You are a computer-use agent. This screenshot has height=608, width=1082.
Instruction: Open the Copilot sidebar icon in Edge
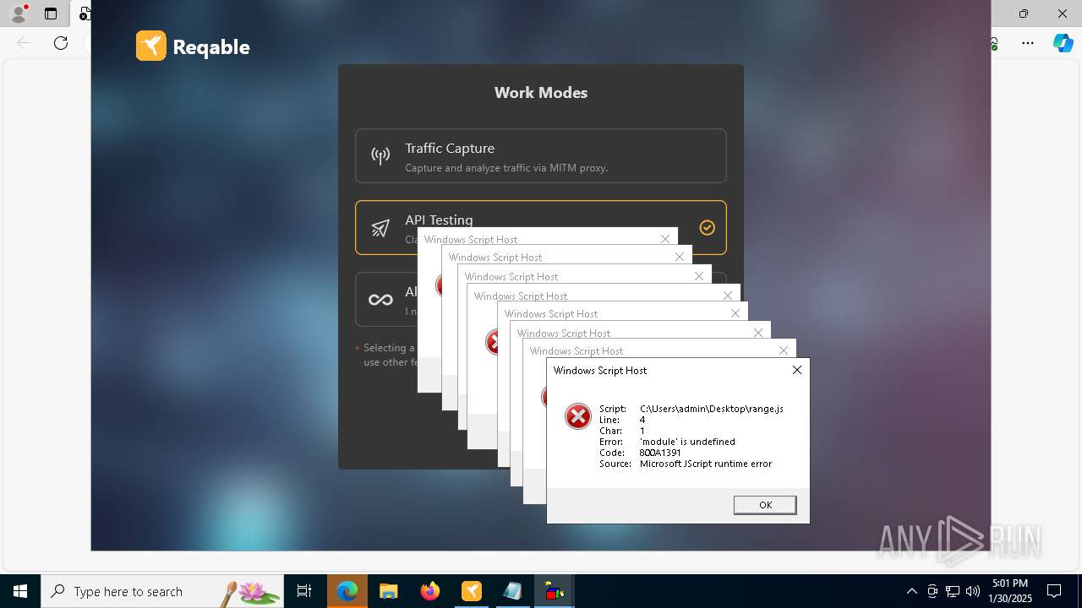click(x=1063, y=43)
